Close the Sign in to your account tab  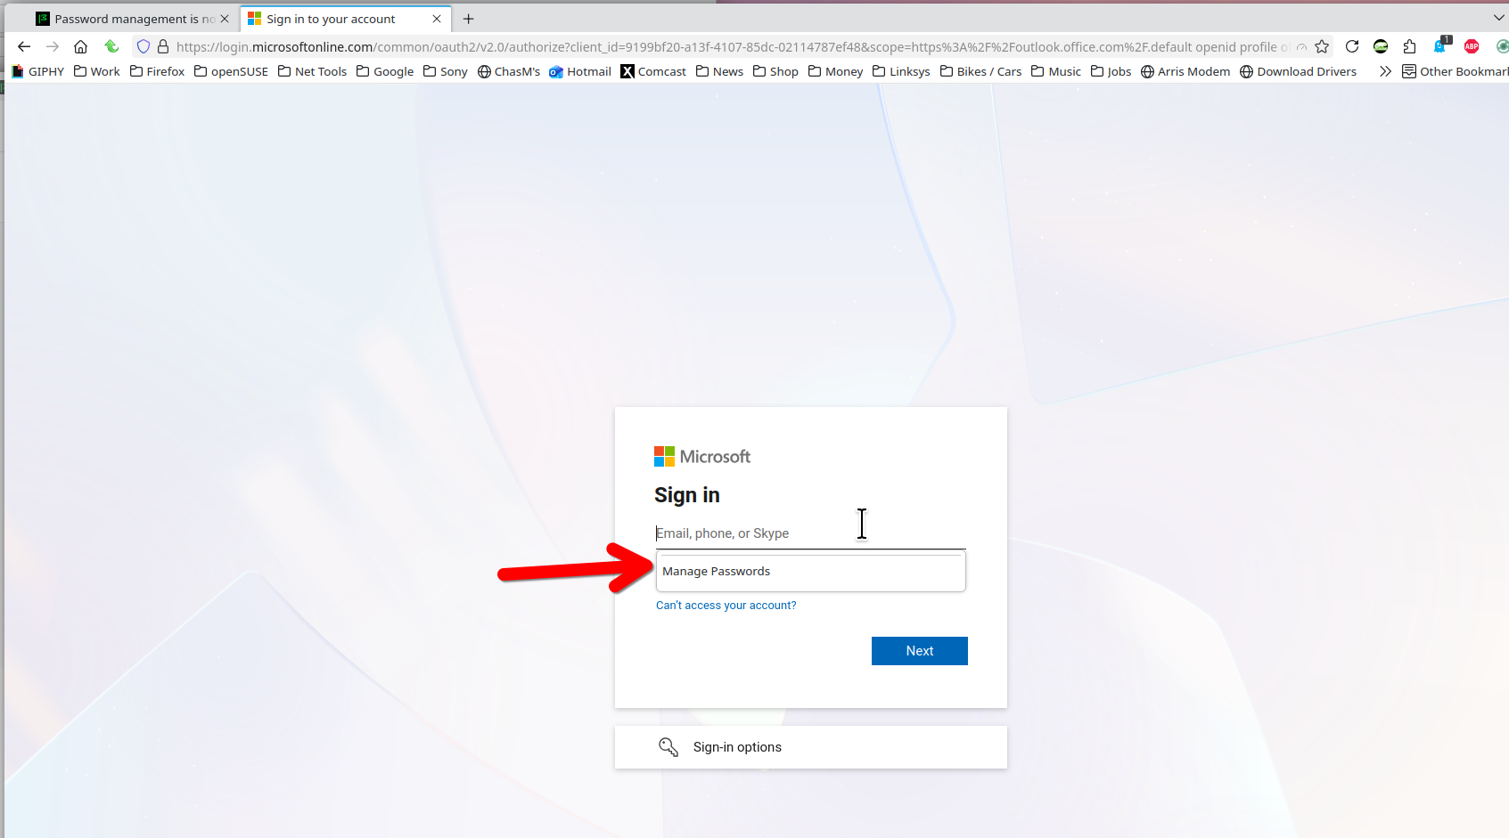[x=437, y=19]
